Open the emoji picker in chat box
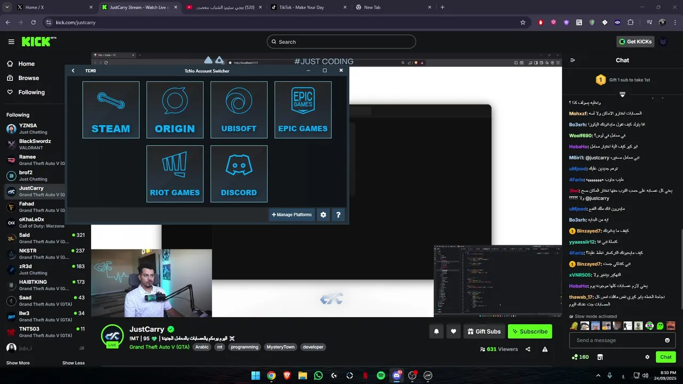Viewport: 683px width, 384px height. click(x=667, y=340)
